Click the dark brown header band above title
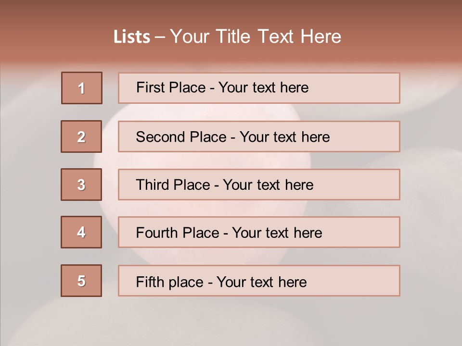This screenshot has height=346, width=462. (231, 11)
